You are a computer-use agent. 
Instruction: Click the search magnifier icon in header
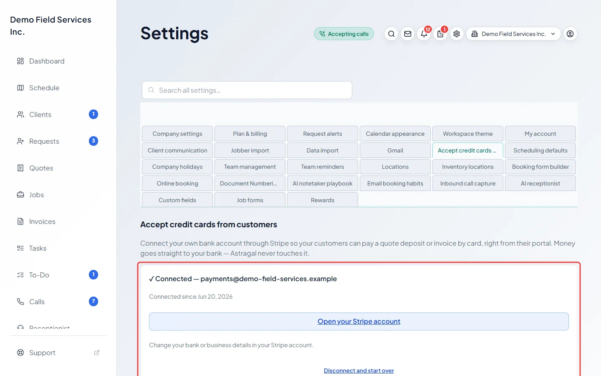point(391,34)
